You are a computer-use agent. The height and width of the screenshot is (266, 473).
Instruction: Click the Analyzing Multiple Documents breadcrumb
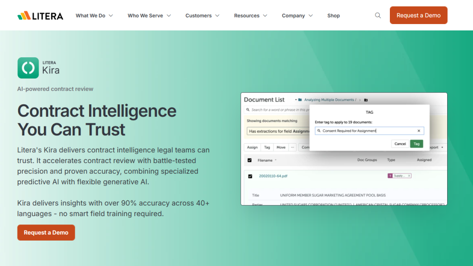[329, 100]
